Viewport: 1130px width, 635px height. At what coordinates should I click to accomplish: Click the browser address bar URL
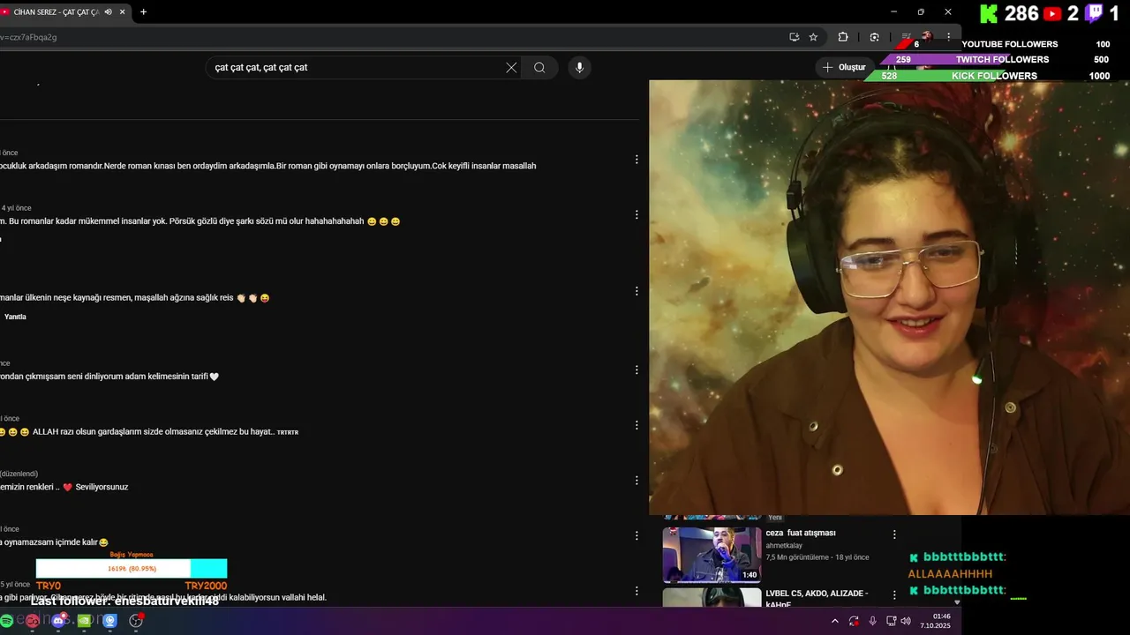coord(28,37)
